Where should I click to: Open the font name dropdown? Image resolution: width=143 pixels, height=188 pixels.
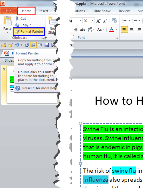(x=80, y=21)
